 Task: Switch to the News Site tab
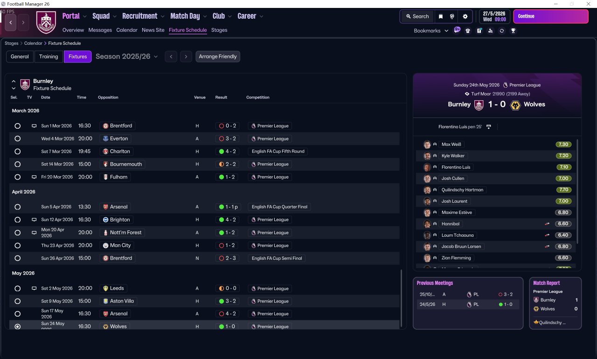click(153, 30)
